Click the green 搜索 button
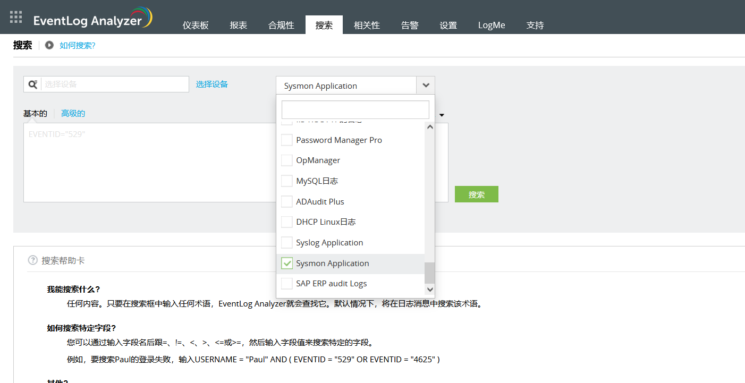 coord(476,194)
